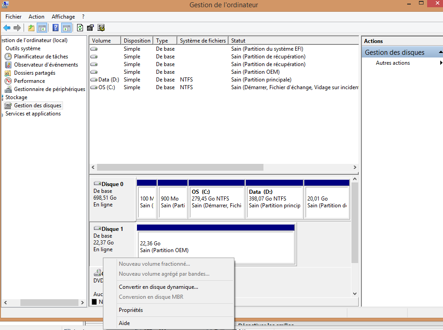The height and width of the screenshot is (330, 443).
Task: Open Planificateur de tâches in tree
Action: pos(41,57)
